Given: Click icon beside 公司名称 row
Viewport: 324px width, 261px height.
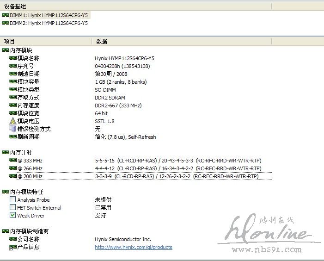Looking at the screenshot, I should (x=13, y=239).
